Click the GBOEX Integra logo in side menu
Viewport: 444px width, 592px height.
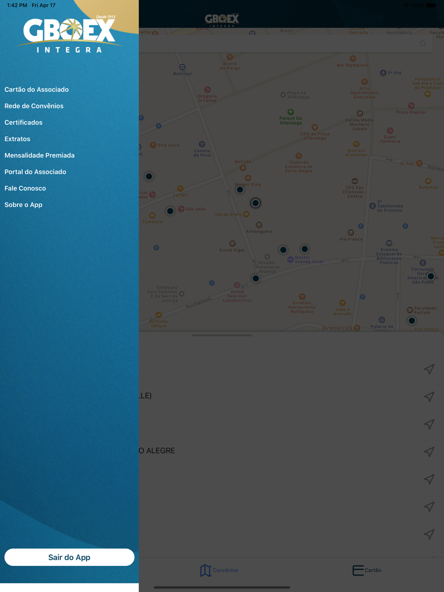tap(69, 35)
